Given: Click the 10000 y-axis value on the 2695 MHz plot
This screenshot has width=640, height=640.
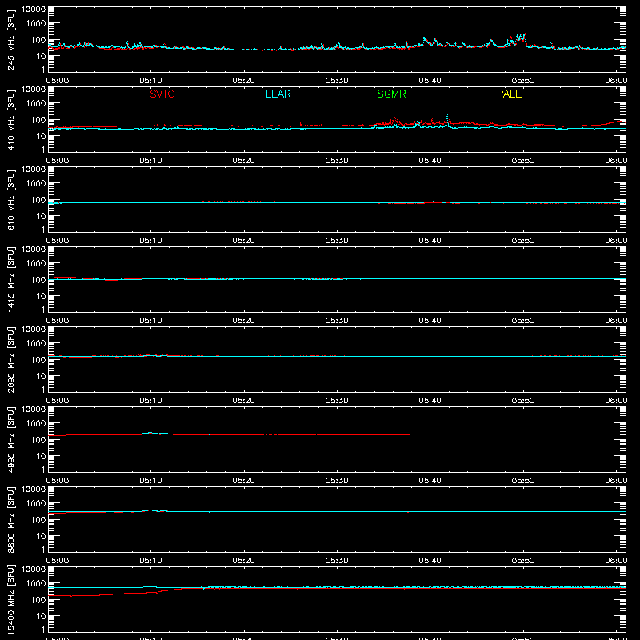Looking at the screenshot, I should point(34,330).
